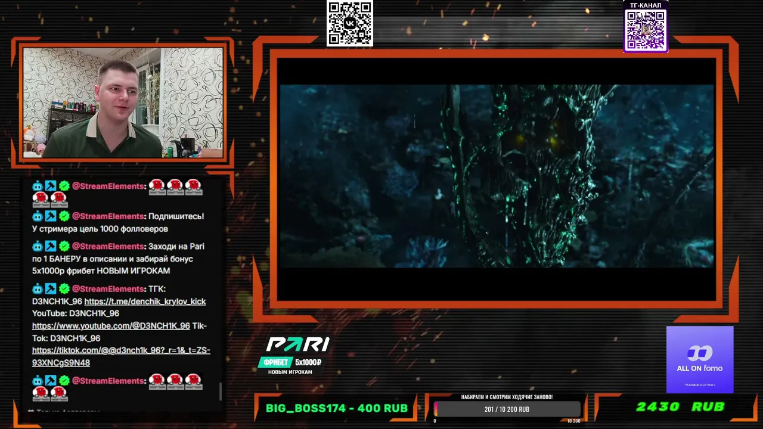Click the verified checkmark on the Подпишитесь message
The image size is (763, 429).
[x=64, y=216]
